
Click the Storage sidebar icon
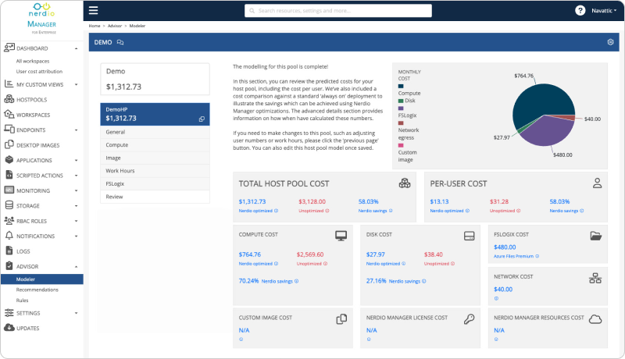tap(9, 205)
